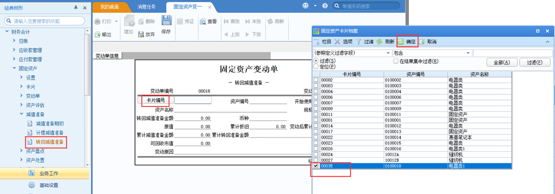This screenshot has width=555, height=194.
Task: Go to first record with 首张
Action: coord(231,22)
